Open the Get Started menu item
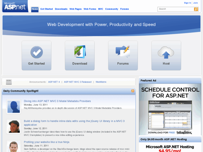This screenshot has height=152, width=203. (46, 9)
